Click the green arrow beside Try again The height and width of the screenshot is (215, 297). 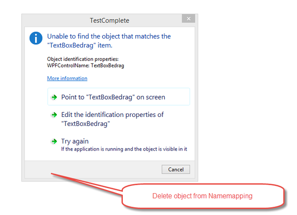point(54,141)
